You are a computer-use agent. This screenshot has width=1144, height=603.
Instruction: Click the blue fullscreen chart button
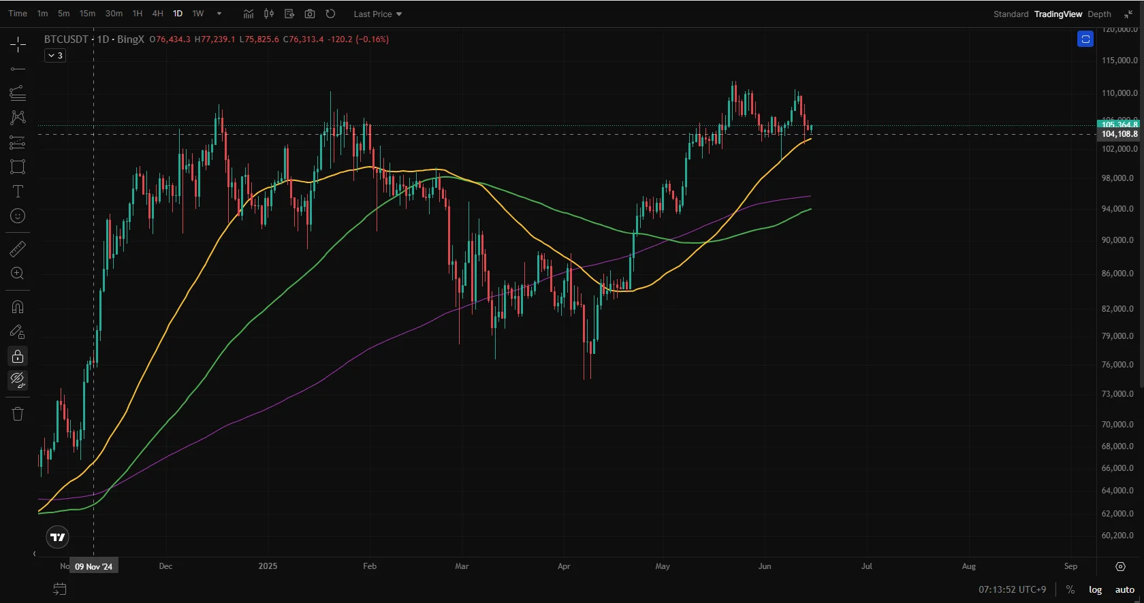[x=1085, y=39]
